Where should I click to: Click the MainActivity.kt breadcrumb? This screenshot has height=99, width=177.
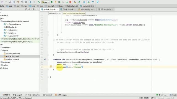pyautogui.click(x=87, y=6)
